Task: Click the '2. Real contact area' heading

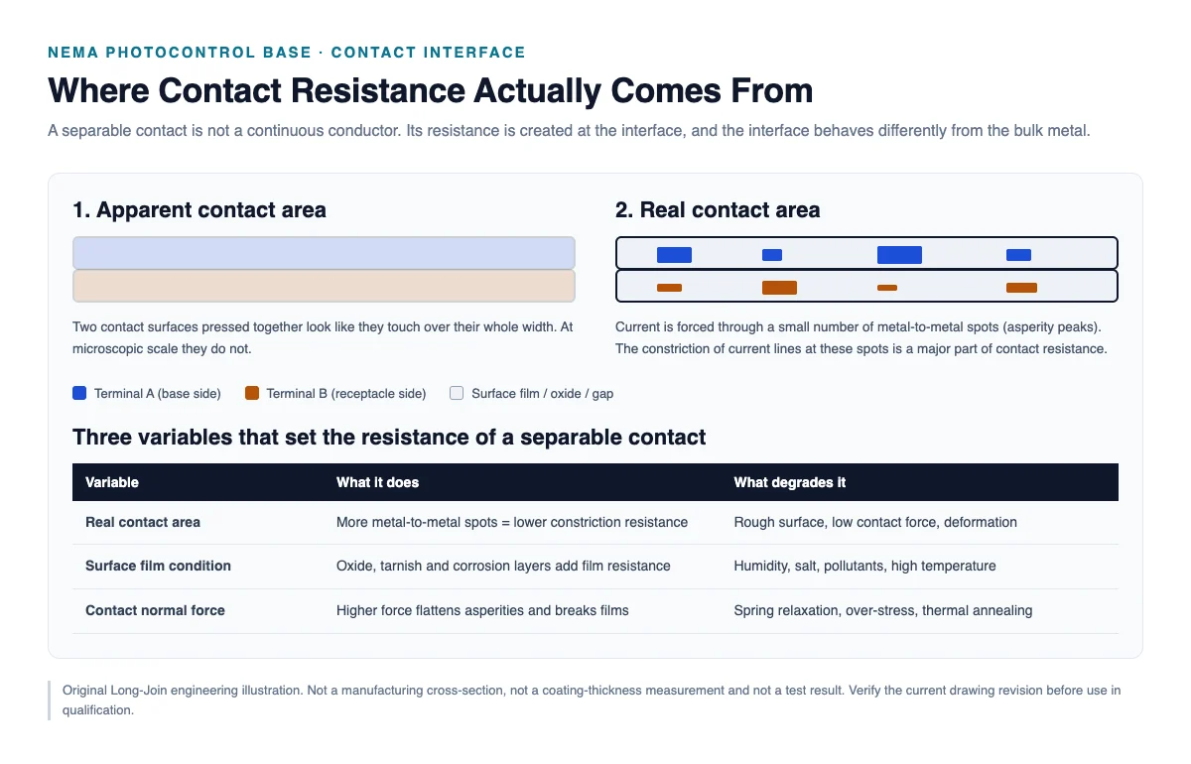Action: coord(718,210)
